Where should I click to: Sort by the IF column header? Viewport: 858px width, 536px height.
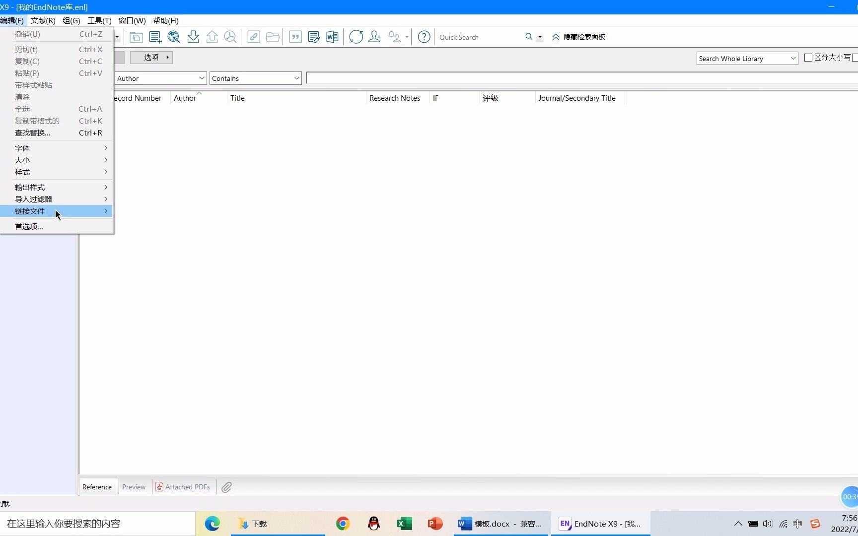pyautogui.click(x=454, y=98)
